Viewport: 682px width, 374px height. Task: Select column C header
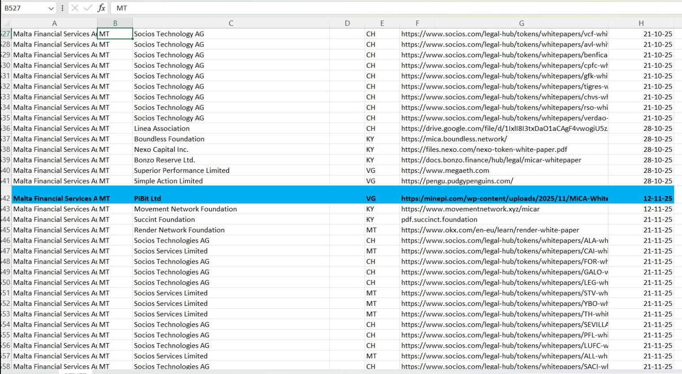[230, 23]
